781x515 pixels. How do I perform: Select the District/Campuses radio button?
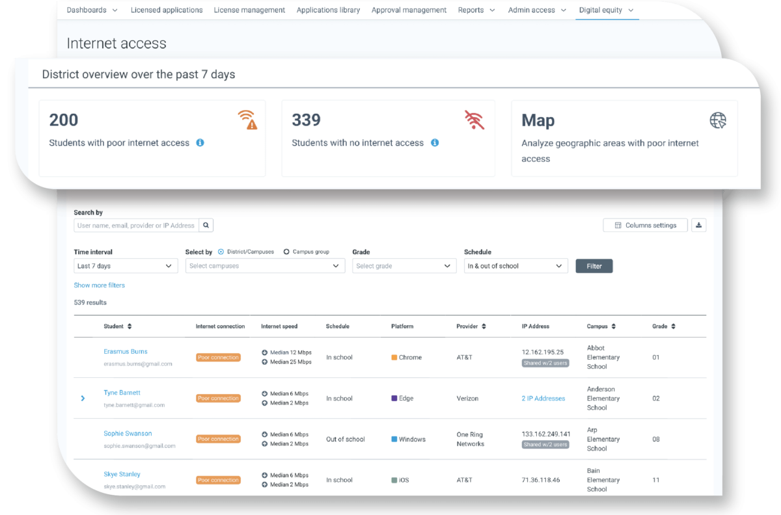(223, 252)
